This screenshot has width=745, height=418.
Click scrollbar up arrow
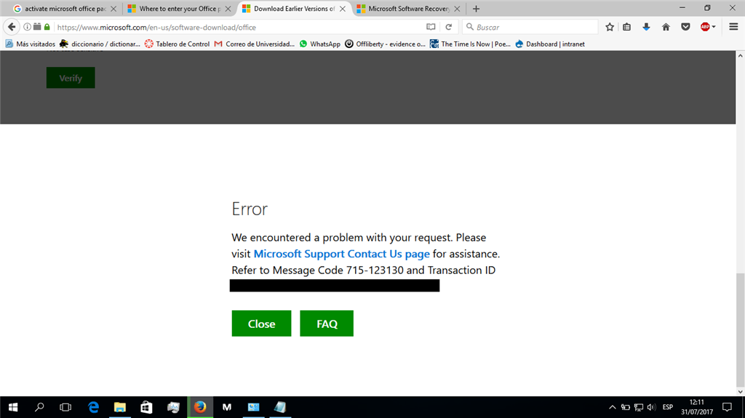click(x=740, y=55)
